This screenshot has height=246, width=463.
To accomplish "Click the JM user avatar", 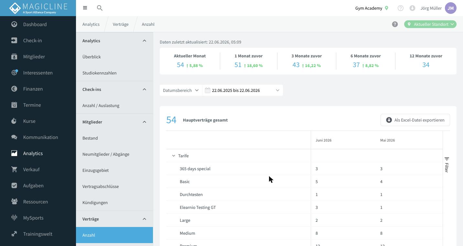I will pyautogui.click(x=451, y=8).
